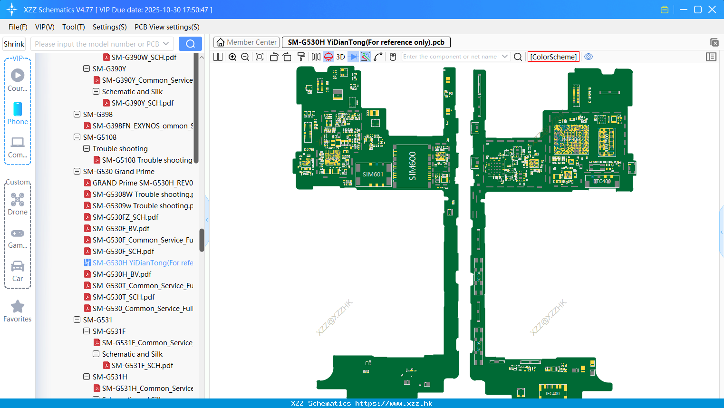Select the Car category
The height and width of the screenshot is (408, 724).
point(18,271)
